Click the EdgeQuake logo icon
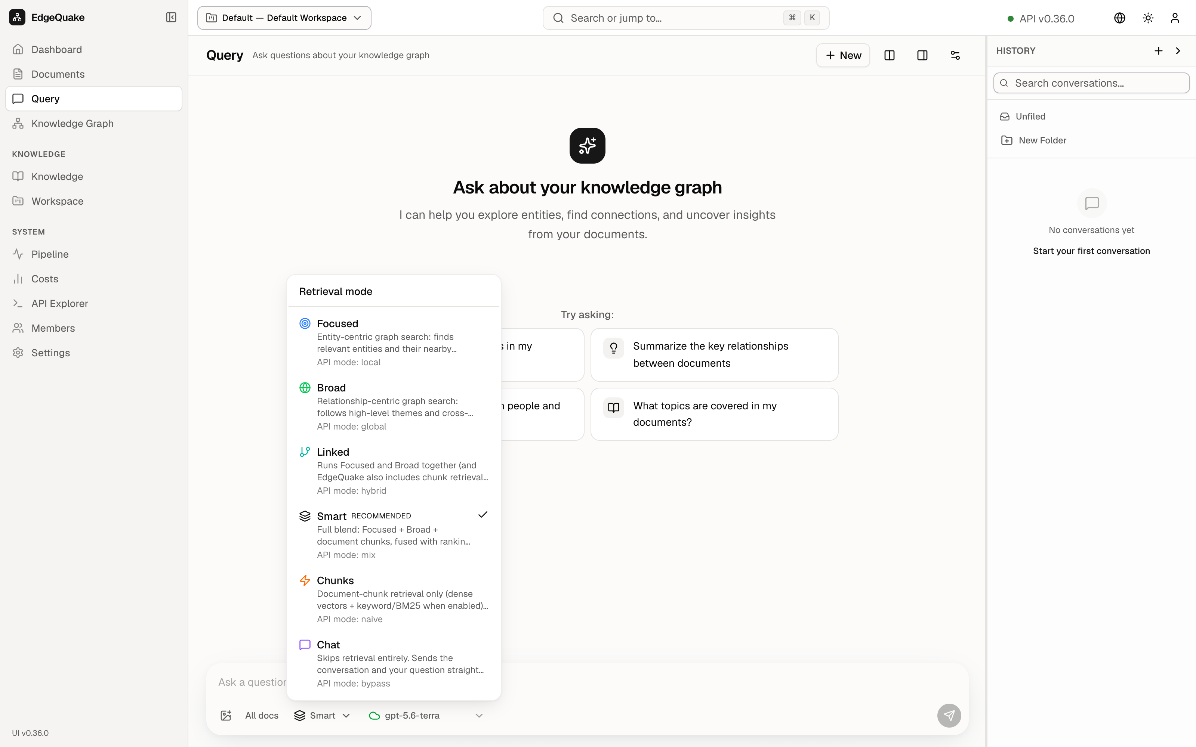1196x747 pixels. pyautogui.click(x=17, y=17)
